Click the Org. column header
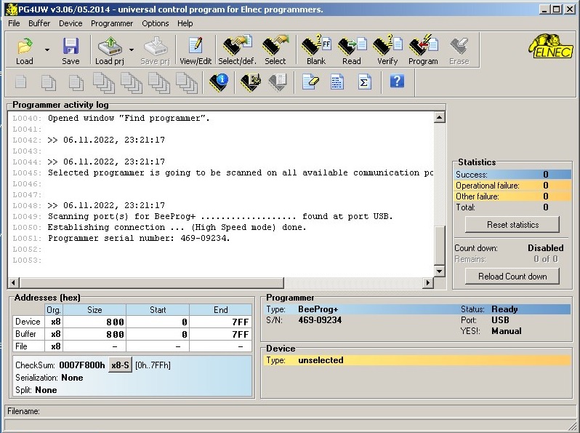This screenshot has width=580, height=433. click(x=54, y=310)
